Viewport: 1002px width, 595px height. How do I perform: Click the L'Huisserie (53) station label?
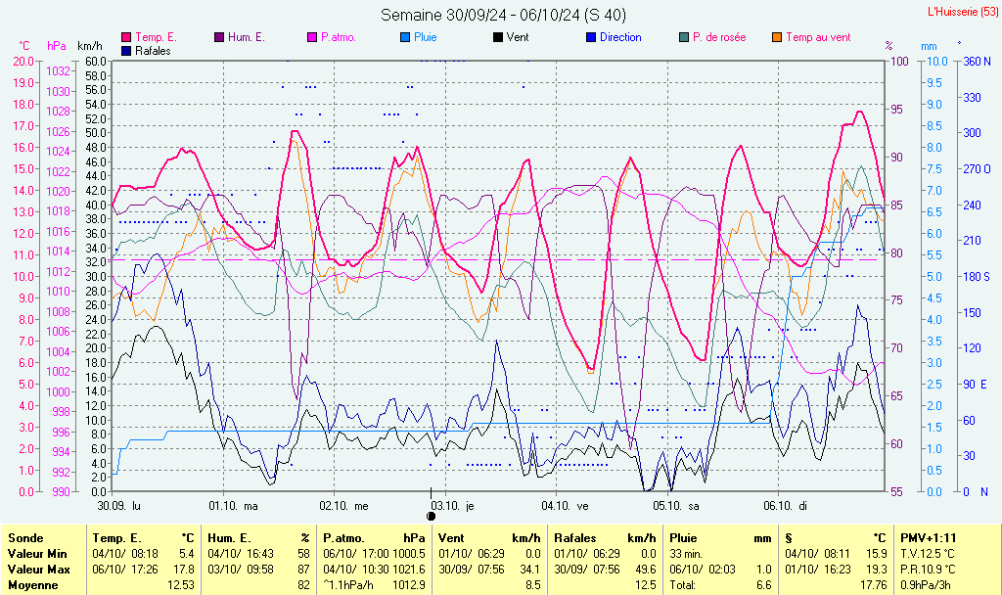point(963,12)
